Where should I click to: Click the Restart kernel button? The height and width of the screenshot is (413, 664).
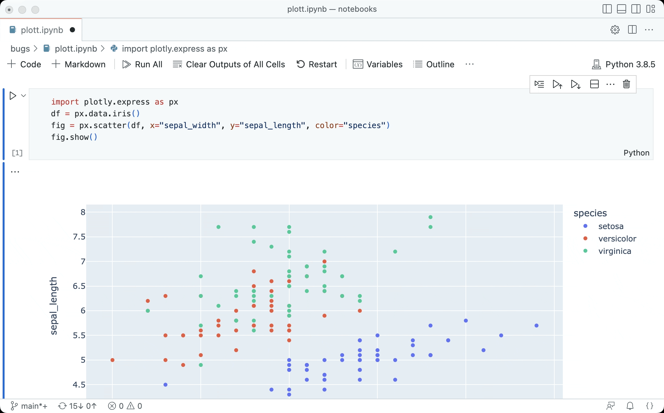pyautogui.click(x=317, y=64)
